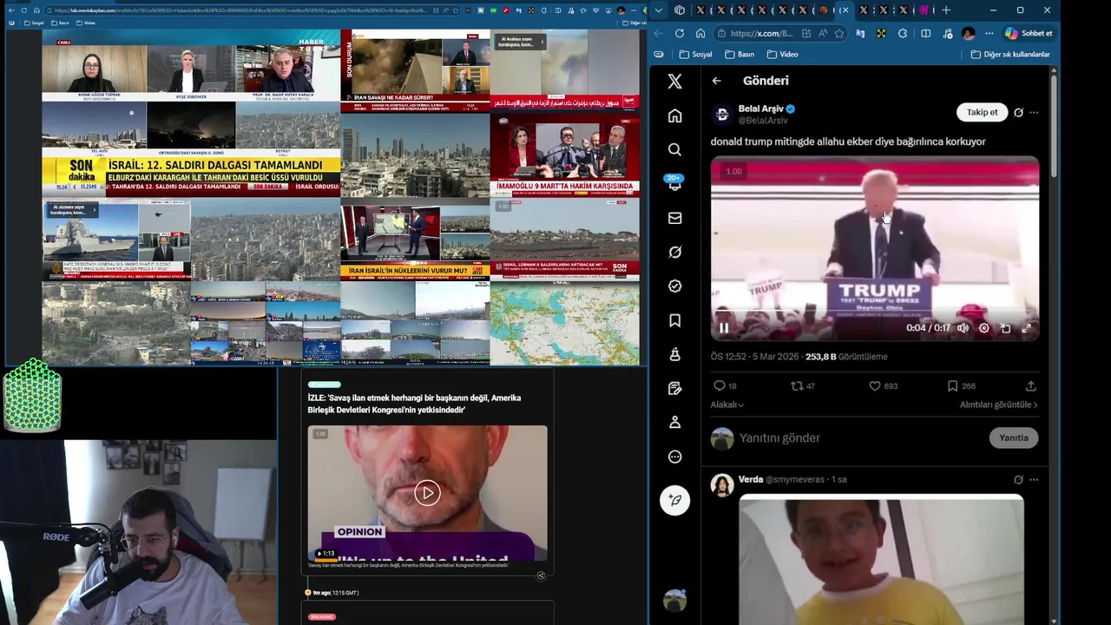Like the post showing 693 likes
This screenshot has height=625, width=1111.
pyautogui.click(x=883, y=385)
